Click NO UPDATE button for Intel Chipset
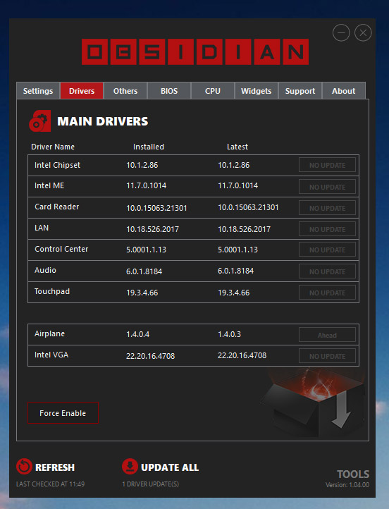Image resolution: width=389 pixels, height=509 pixels. (x=327, y=165)
